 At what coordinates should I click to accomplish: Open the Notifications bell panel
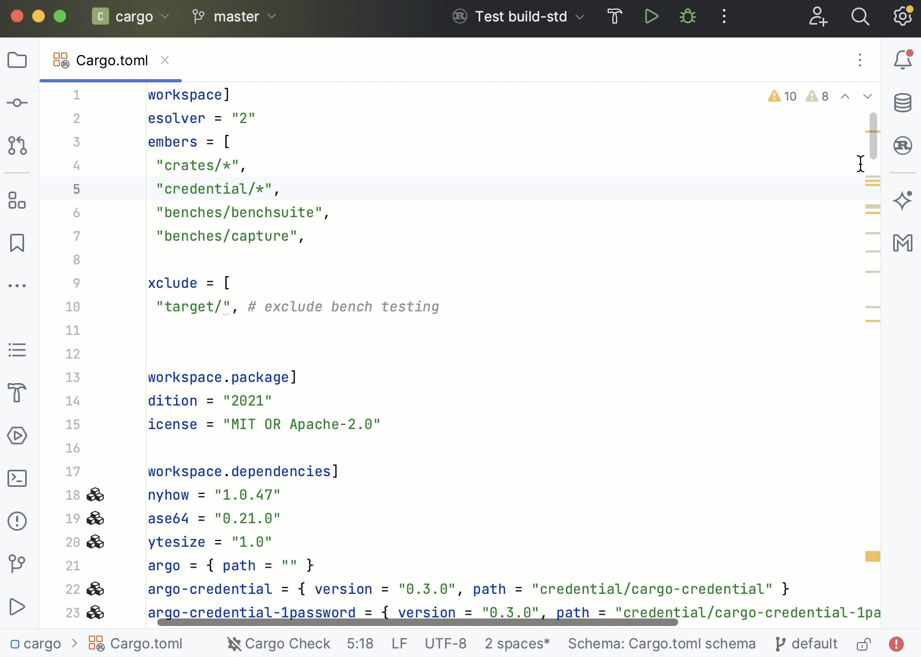tap(903, 60)
